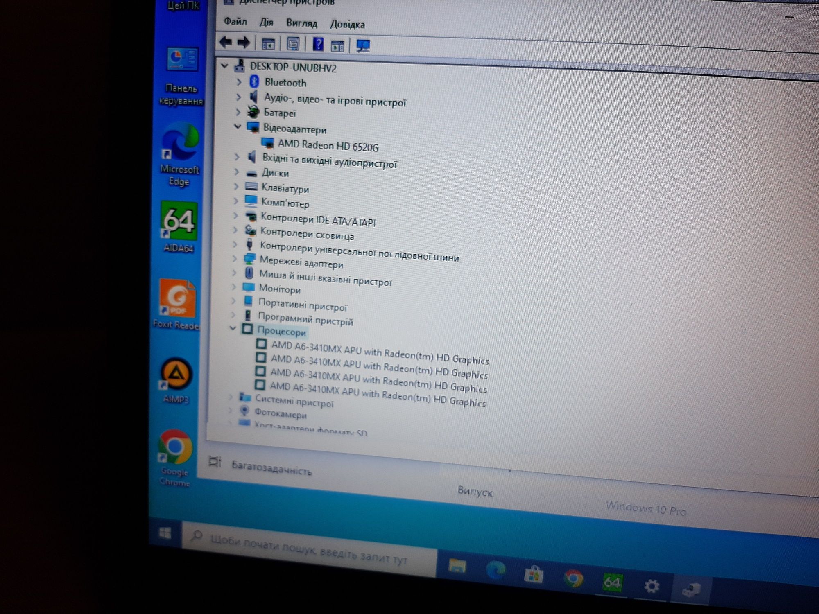The width and height of the screenshot is (819, 614).
Task: Select the Контролери сховища row
Action: point(307,234)
